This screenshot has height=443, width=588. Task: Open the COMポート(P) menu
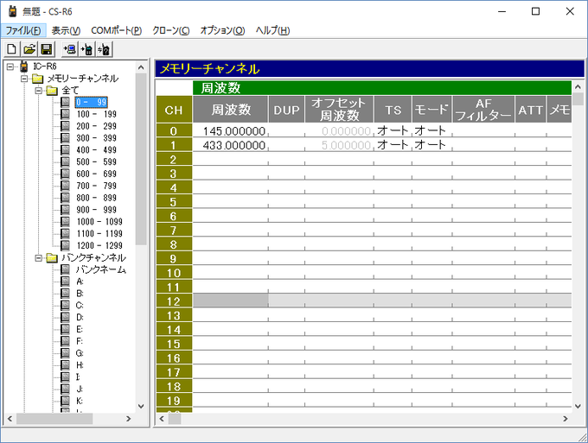[x=116, y=30]
